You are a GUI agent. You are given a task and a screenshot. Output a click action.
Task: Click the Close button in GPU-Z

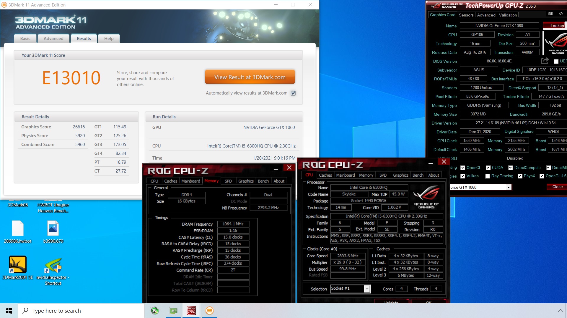[x=557, y=187]
